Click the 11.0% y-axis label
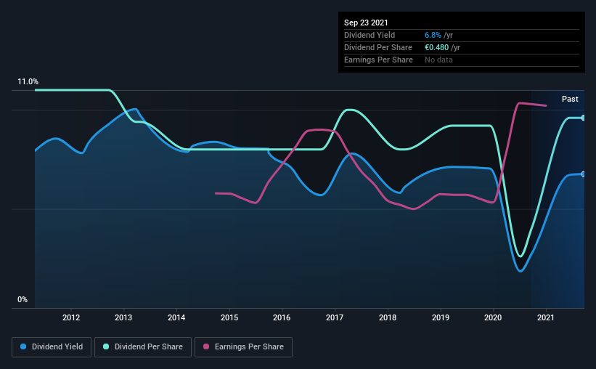This screenshot has width=596, height=369. click(28, 82)
